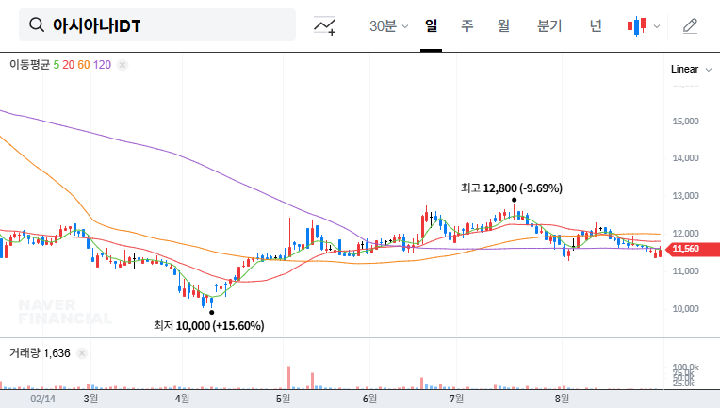The height and width of the screenshot is (408, 720).
Task: Click the 3월 date axis label
Action: (x=90, y=399)
